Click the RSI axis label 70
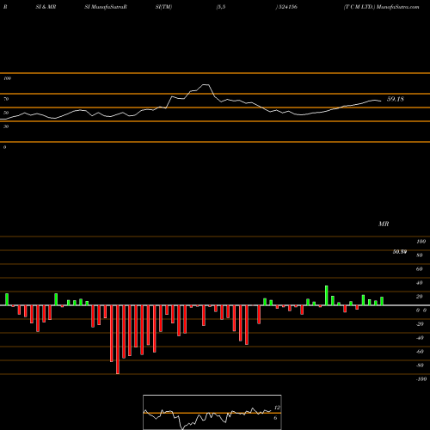Screen dimensions: 430x430 click(x=6, y=99)
